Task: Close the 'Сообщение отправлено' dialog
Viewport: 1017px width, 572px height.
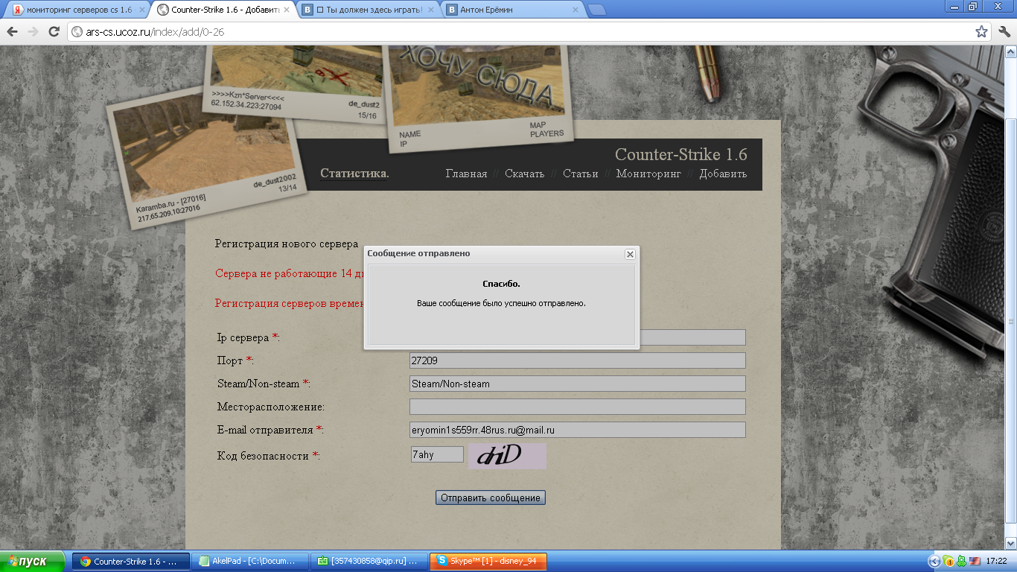Action: coord(630,254)
